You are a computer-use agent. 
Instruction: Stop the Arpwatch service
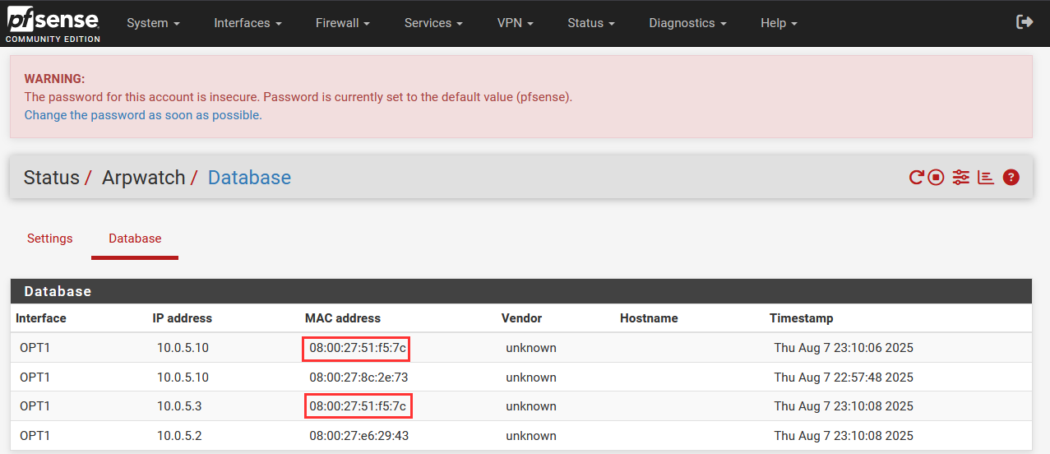tap(936, 178)
